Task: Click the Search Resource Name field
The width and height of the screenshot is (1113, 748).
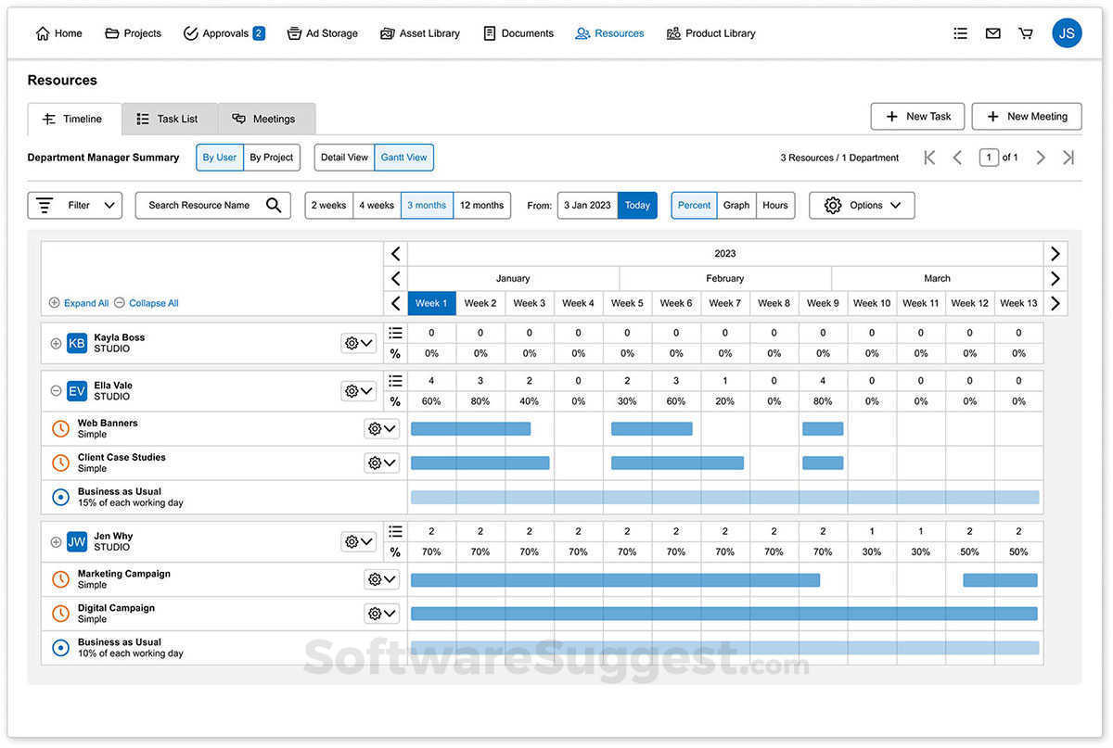Action: 199,205
